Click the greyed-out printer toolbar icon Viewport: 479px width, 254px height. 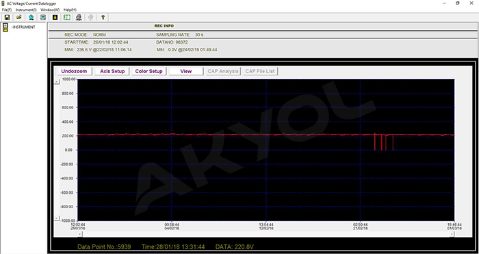[x=91, y=17]
